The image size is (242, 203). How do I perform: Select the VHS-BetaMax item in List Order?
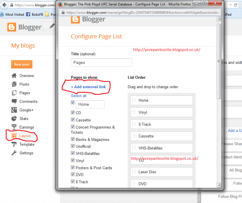coord(162,148)
